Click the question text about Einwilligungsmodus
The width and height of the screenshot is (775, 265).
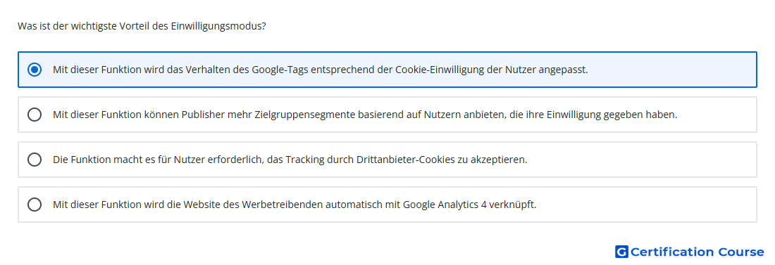[x=142, y=26]
